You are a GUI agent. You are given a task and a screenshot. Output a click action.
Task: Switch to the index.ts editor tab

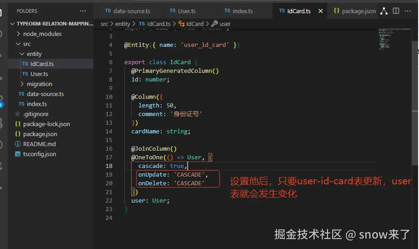238,11
